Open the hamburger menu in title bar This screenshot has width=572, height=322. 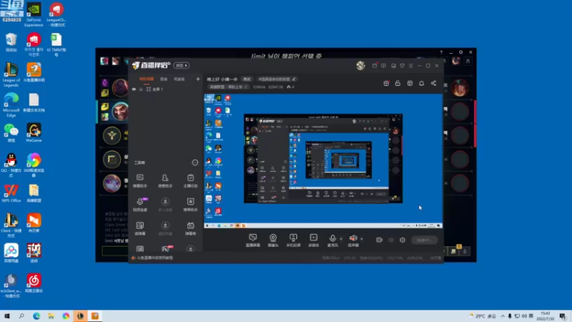(x=410, y=66)
